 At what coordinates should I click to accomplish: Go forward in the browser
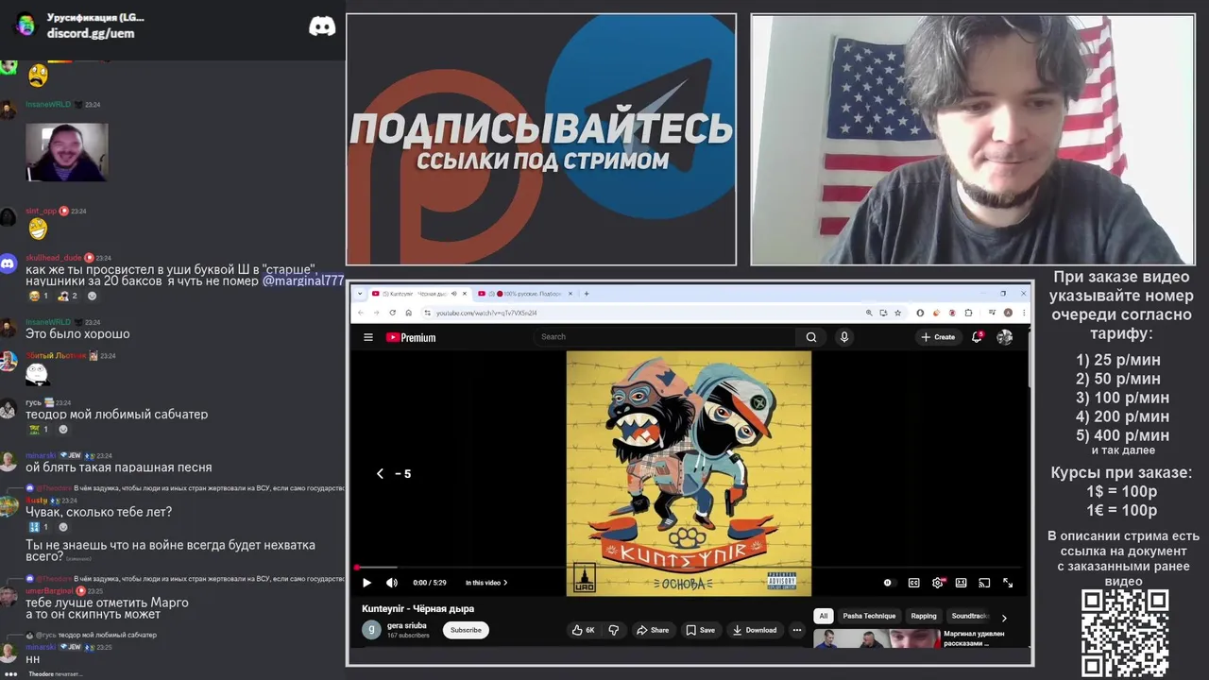376,313
